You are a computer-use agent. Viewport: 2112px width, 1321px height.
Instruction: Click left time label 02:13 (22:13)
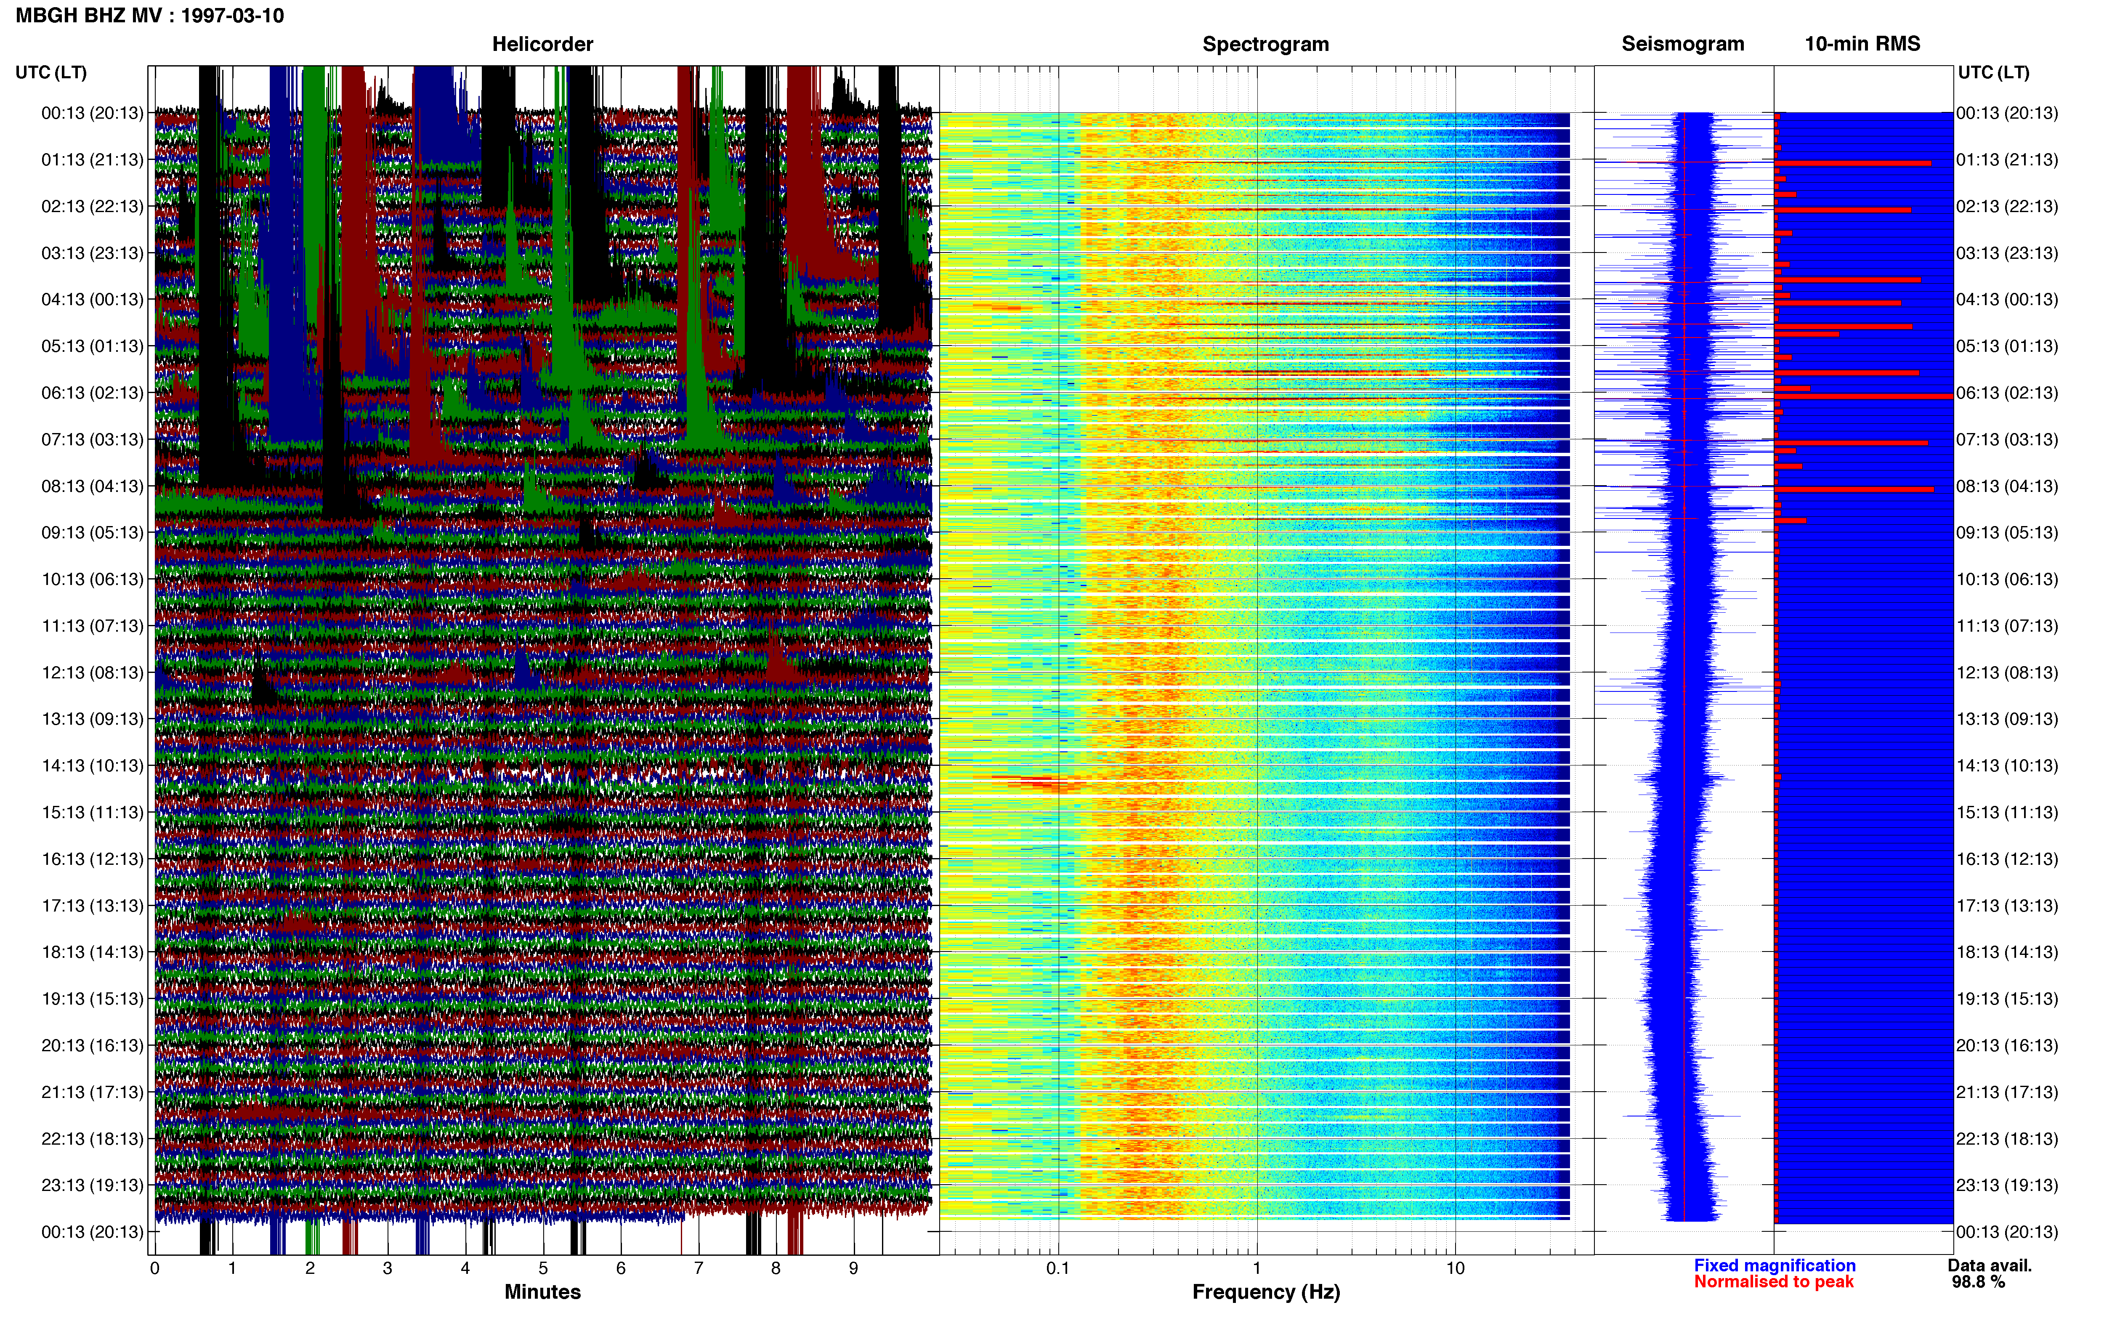point(93,206)
